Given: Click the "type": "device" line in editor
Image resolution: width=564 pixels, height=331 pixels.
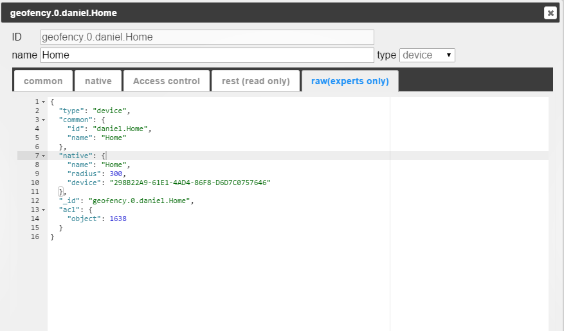Looking at the screenshot, I should (95, 111).
